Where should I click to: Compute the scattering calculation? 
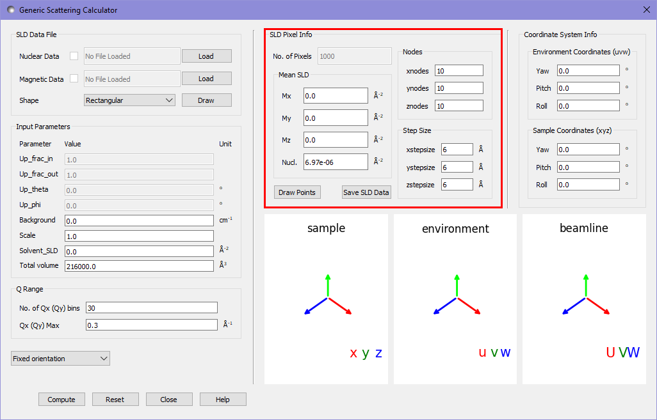point(61,399)
